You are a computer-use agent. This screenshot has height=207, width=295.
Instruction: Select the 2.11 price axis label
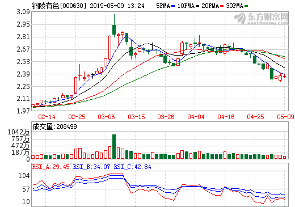click(x=23, y=99)
